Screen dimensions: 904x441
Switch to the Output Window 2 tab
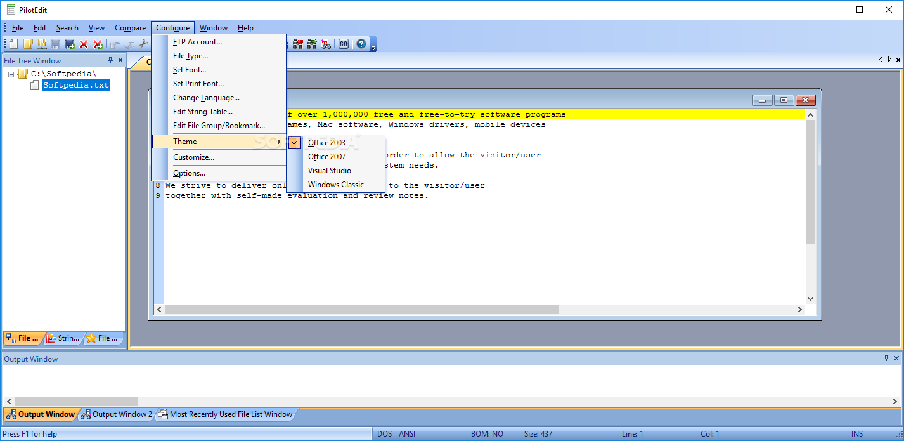[117, 414]
